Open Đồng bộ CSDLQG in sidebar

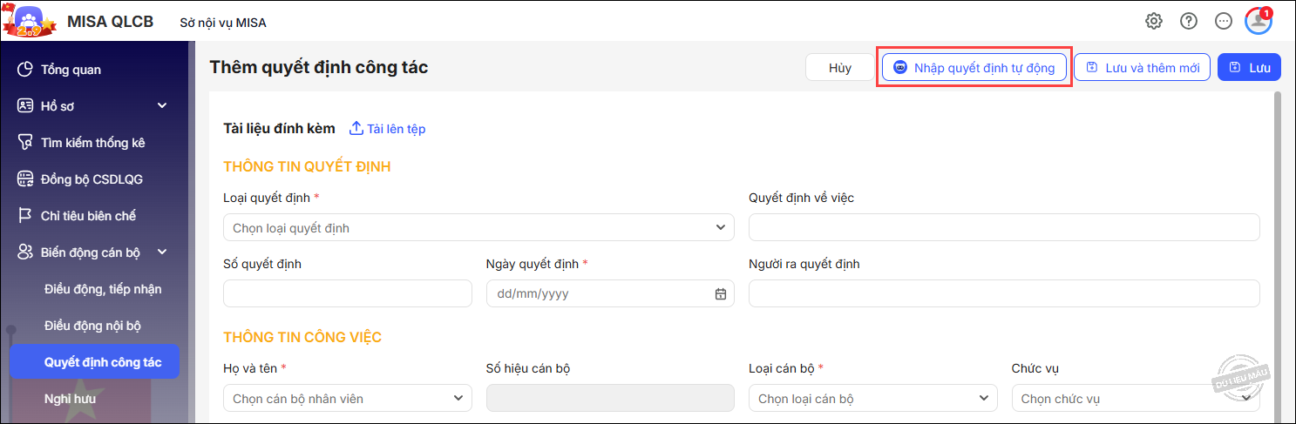[x=92, y=179]
